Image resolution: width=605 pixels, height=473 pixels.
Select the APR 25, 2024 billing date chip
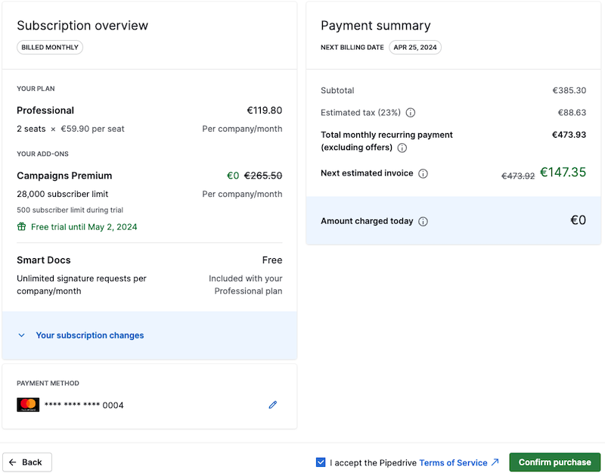pyautogui.click(x=415, y=47)
